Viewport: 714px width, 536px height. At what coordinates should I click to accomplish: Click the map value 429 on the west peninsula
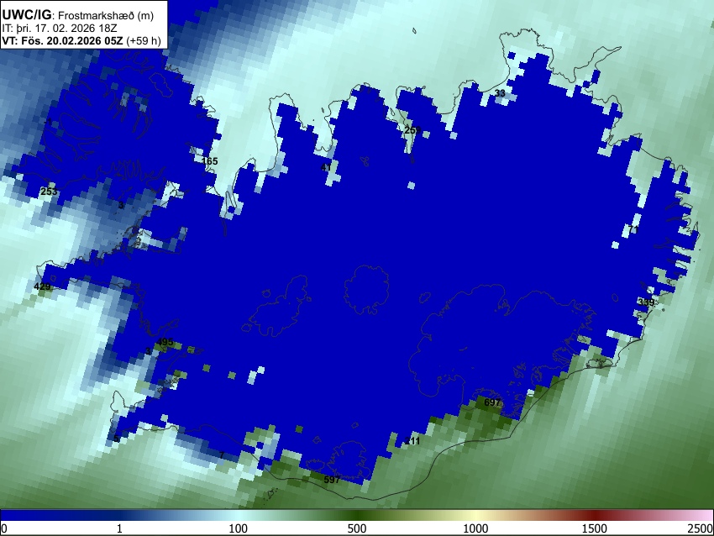[42, 286]
